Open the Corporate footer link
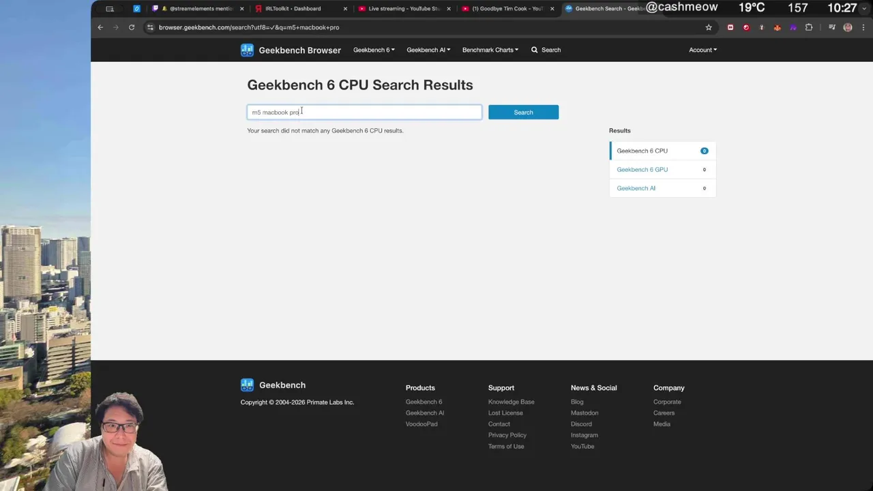Image resolution: width=873 pixels, height=491 pixels. (x=667, y=402)
